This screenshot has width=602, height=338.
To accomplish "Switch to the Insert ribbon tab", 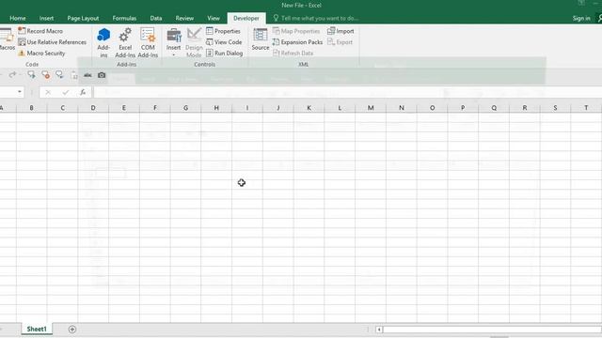I will [x=46, y=18].
